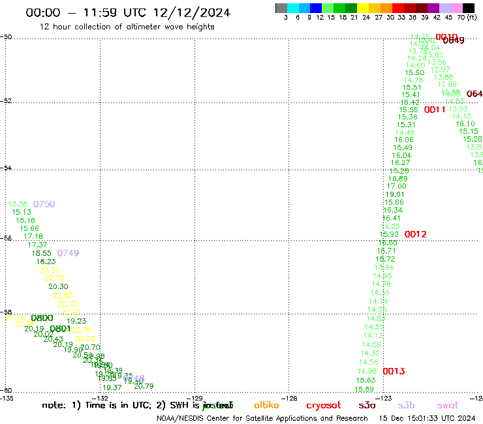Click the longitude axis label "-126"

(289, 399)
